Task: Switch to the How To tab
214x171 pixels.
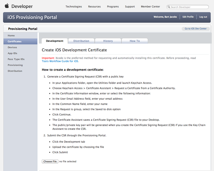Action: [x=135, y=41]
